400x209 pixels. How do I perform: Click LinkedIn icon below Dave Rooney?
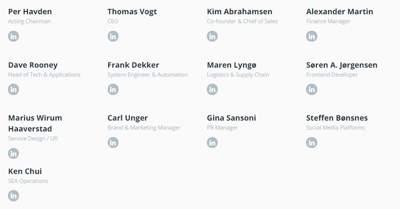[14, 89]
